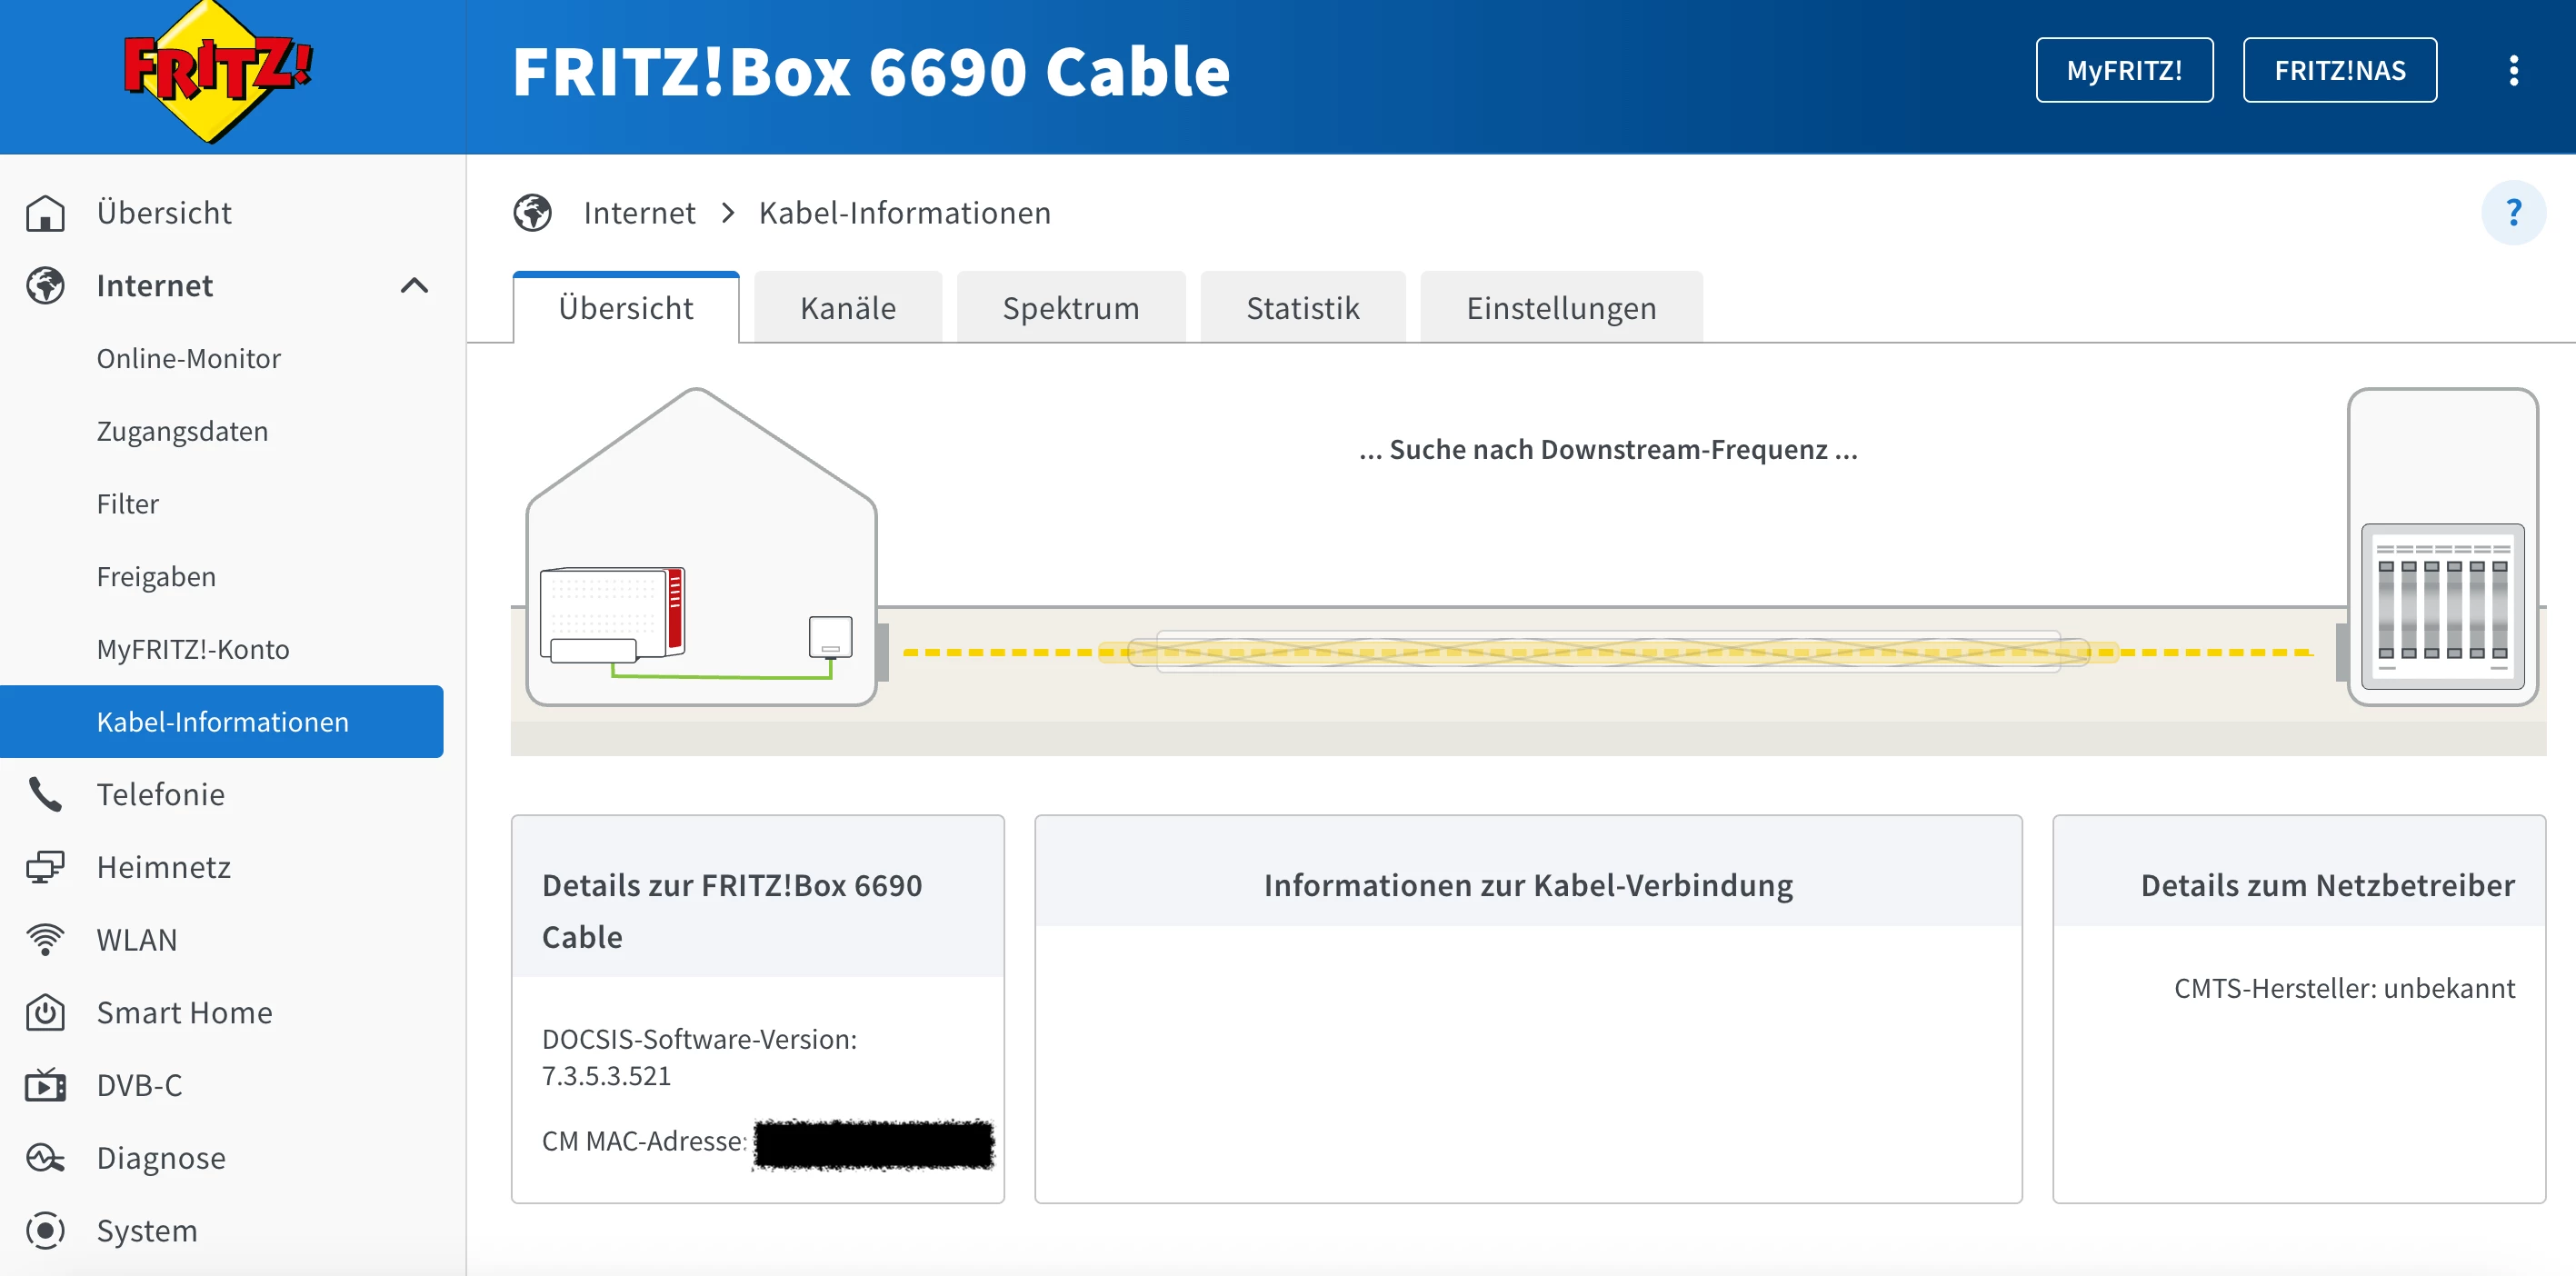The width and height of the screenshot is (2576, 1276).
Task: Switch to the Kanäle tab
Action: click(x=847, y=308)
